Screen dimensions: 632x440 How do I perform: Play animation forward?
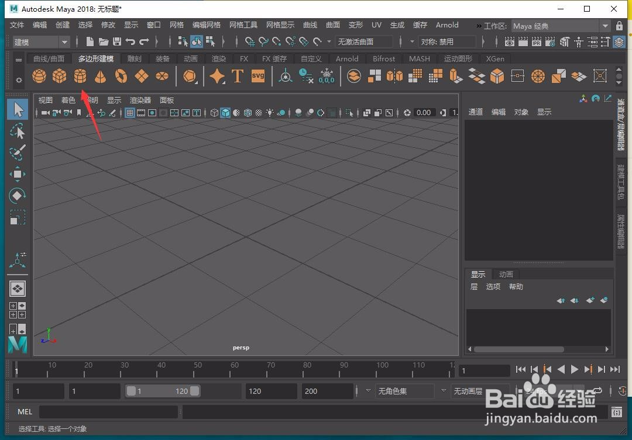tap(575, 369)
